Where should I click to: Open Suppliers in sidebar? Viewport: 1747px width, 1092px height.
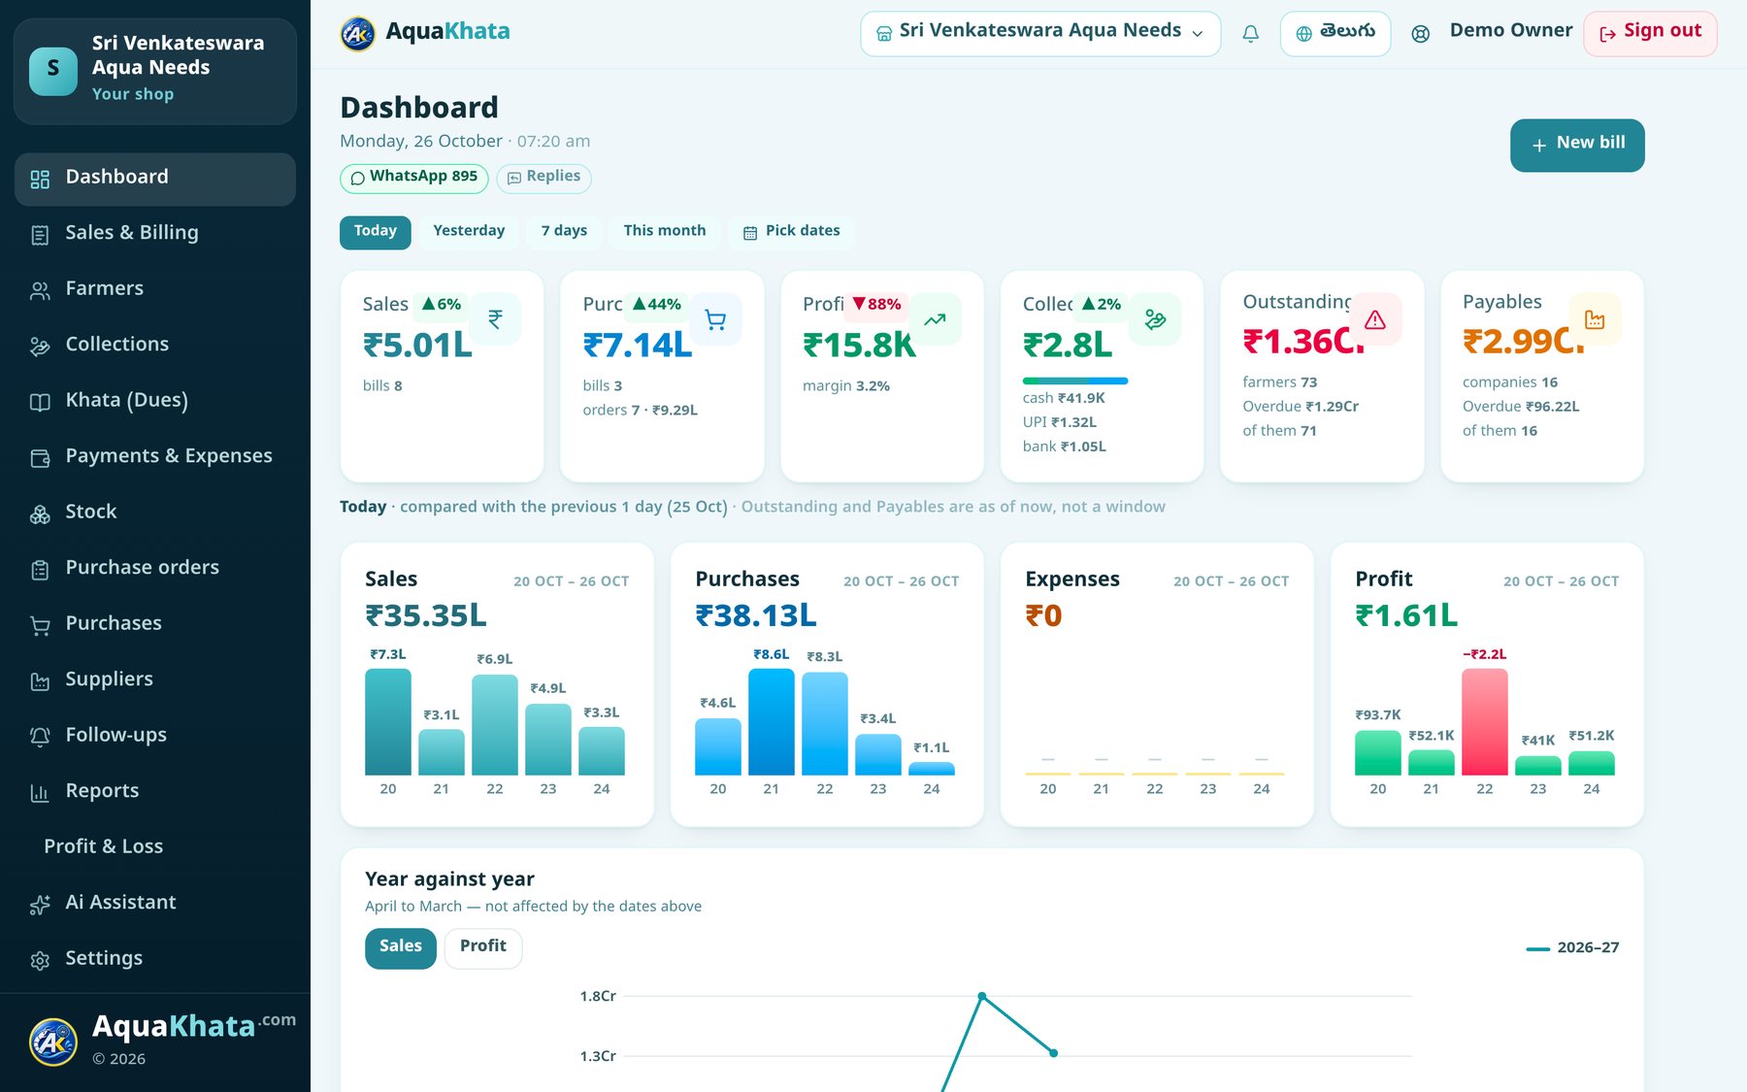point(155,679)
